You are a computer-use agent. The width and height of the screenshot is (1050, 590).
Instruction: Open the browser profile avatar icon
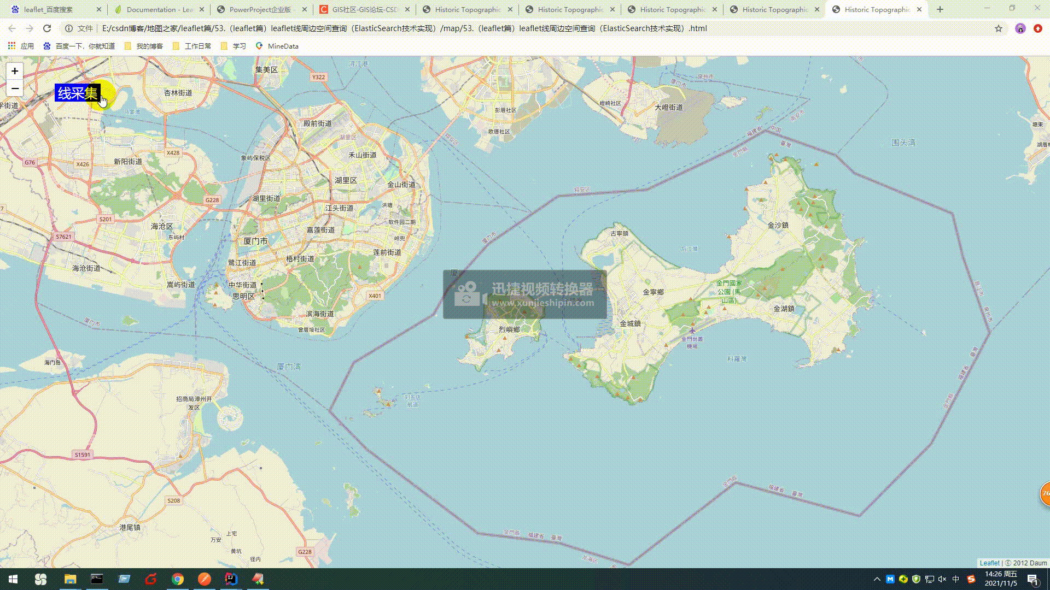point(1020,28)
